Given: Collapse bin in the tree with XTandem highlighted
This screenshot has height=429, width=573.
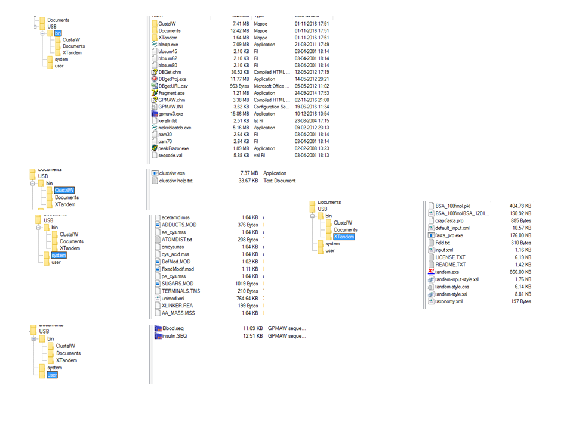Looking at the screenshot, I should pyautogui.click(x=312, y=216).
